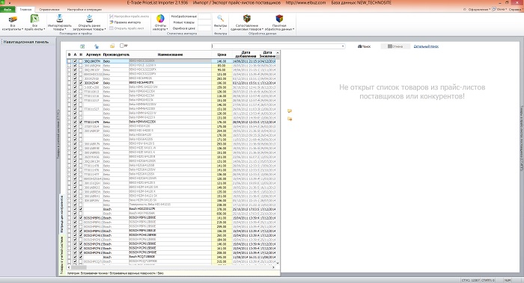
Task: Click the Импортировать товары icon
Action: [59, 19]
